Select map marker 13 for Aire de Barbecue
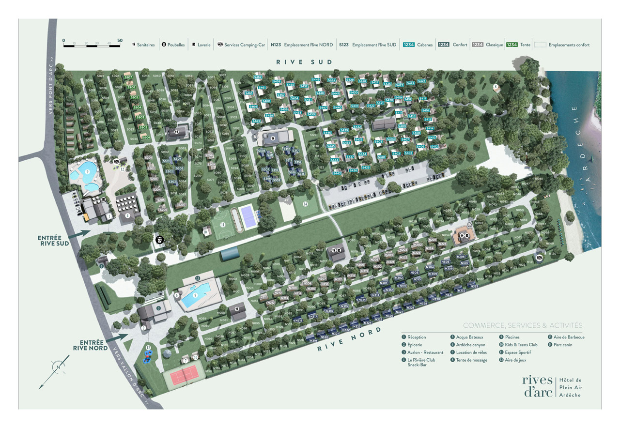The image size is (620, 428). [197, 278]
